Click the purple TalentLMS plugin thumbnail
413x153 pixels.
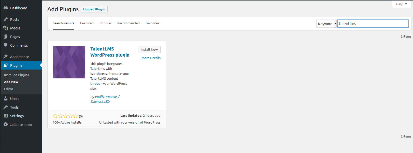pyautogui.click(x=69, y=62)
